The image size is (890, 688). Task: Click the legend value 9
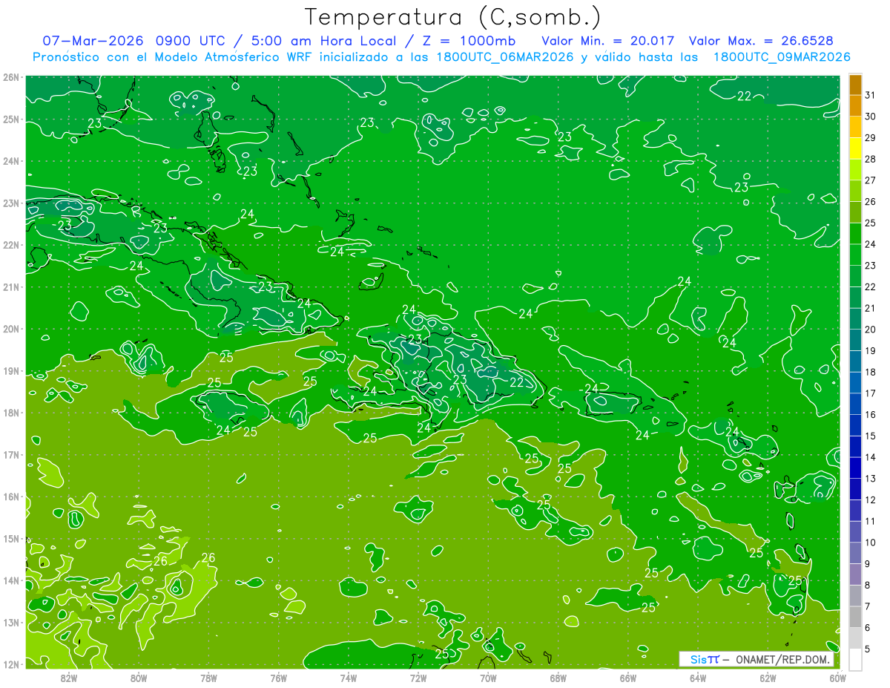pyautogui.click(x=868, y=564)
